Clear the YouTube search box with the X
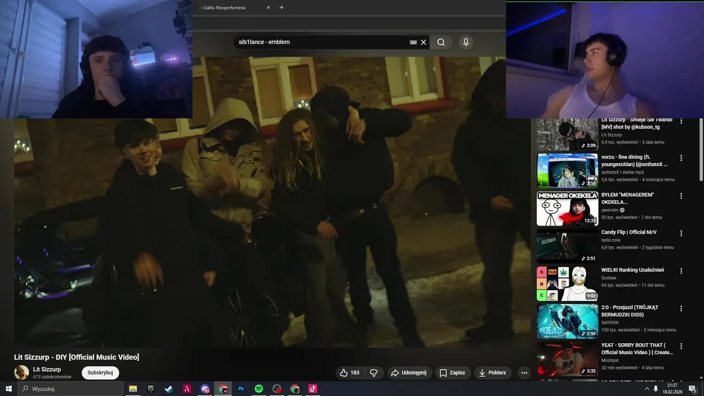This screenshot has width=704, height=396. pyautogui.click(x=424, y=42)
